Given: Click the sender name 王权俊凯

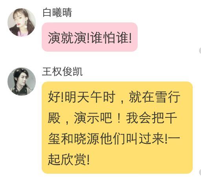Looking at the screenshot, I should pos(62,72).
